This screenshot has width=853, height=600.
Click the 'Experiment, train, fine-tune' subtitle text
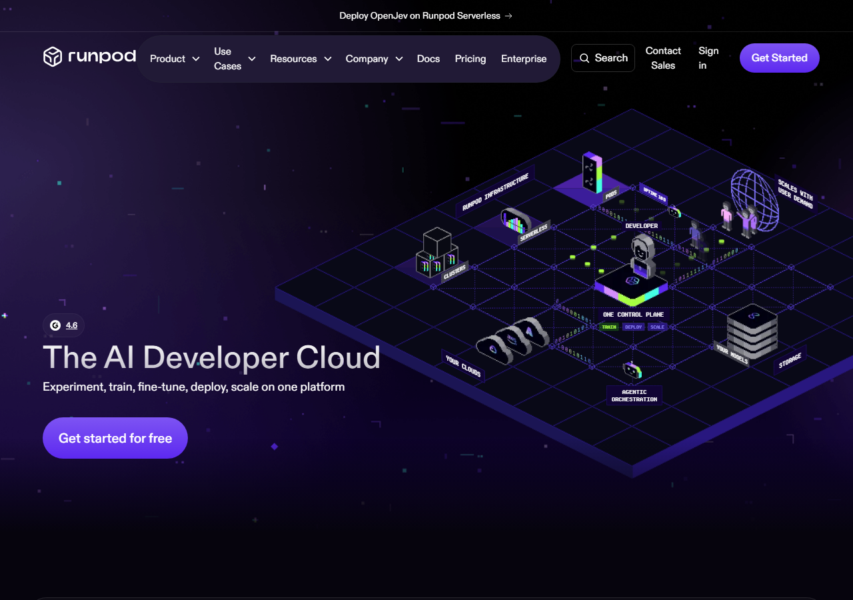pos(193,387)
